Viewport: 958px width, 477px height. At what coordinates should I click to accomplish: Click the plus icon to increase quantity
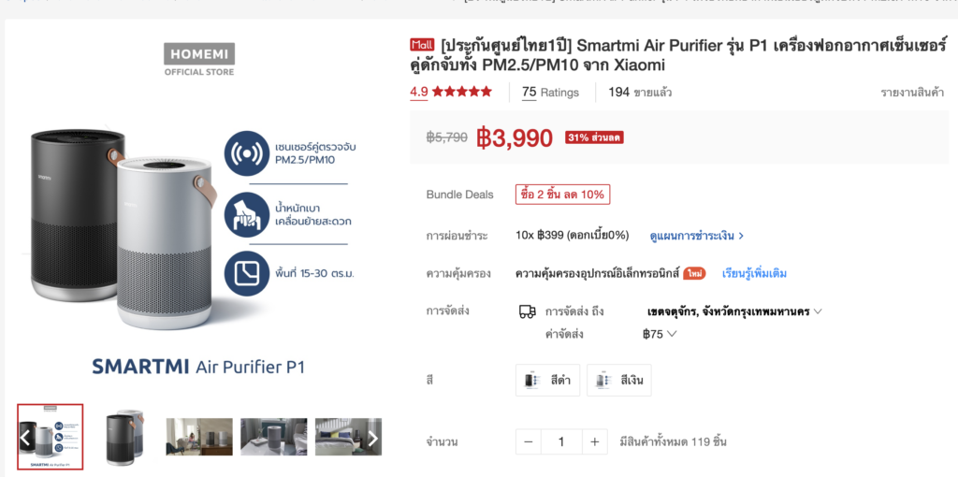point(594,441)
